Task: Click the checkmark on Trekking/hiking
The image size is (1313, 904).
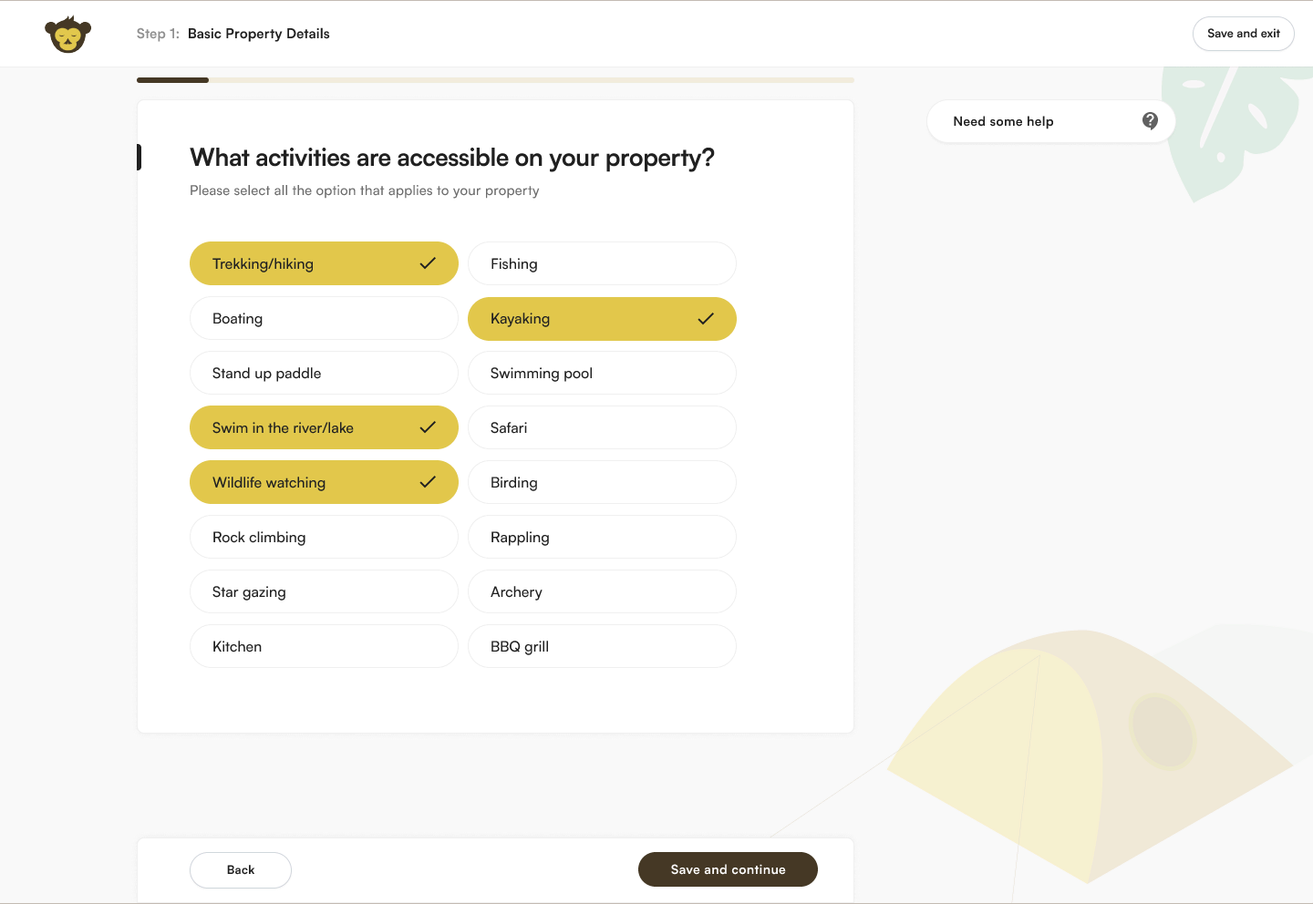Action: [428, 263]
